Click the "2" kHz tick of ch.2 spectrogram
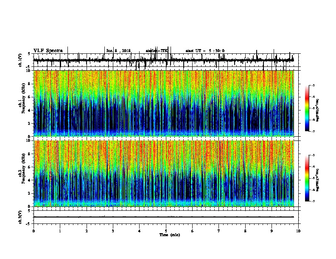336x259 pixels. tap(30, 193)
